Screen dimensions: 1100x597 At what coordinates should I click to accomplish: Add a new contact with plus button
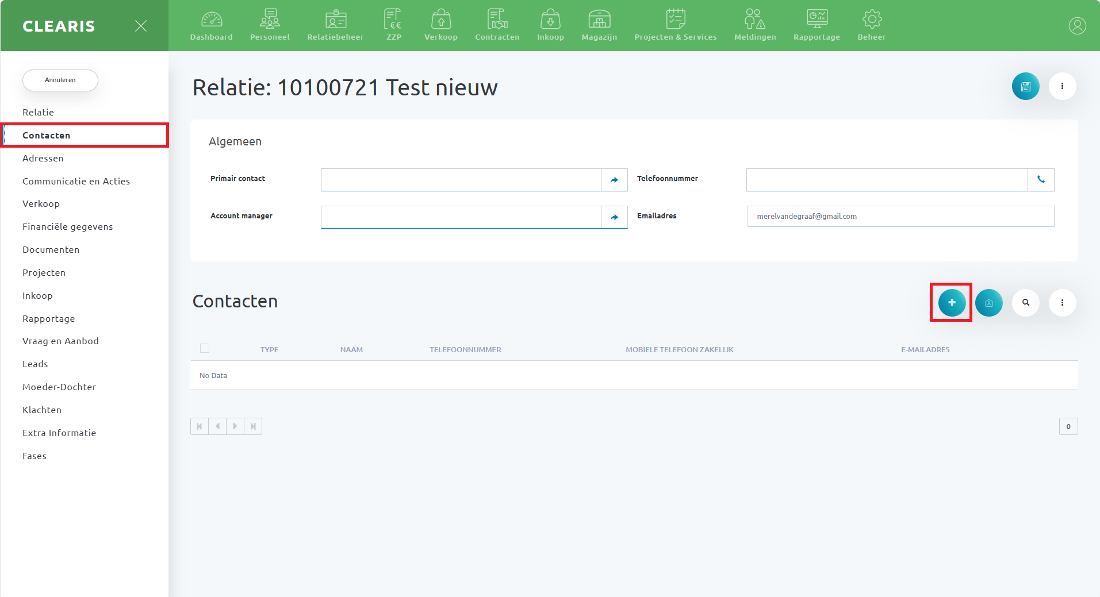pos(952,303)
